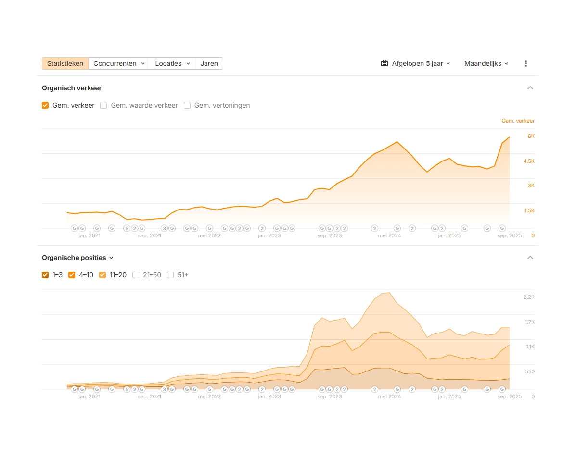Collapse the Organisch verkeer section
The width and height of the screenshot is (576, 458).
pos(530,88)
